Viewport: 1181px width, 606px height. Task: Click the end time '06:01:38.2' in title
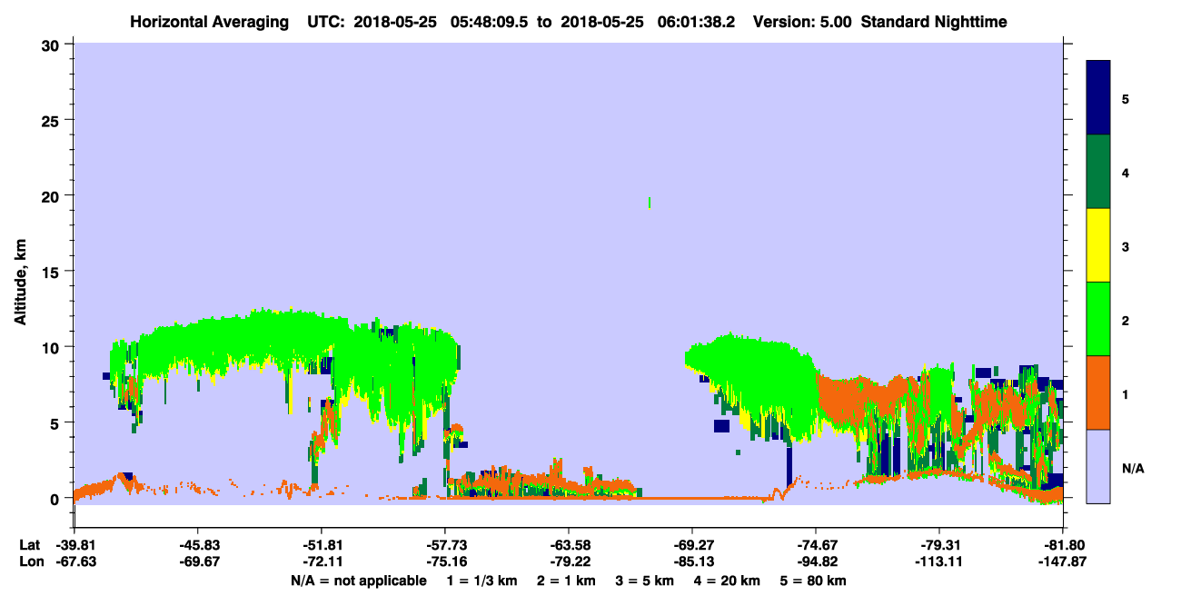coord(696,22)
